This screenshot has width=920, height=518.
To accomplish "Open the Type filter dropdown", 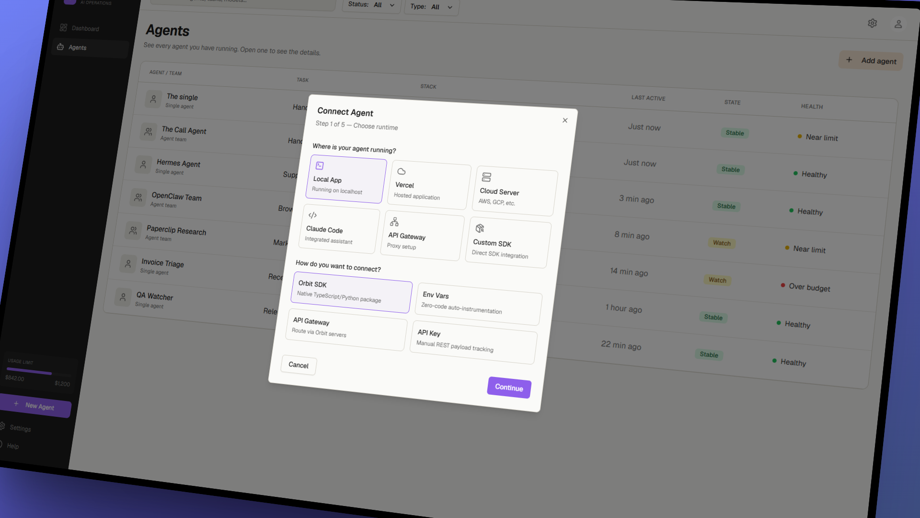I will pos(431,7).
